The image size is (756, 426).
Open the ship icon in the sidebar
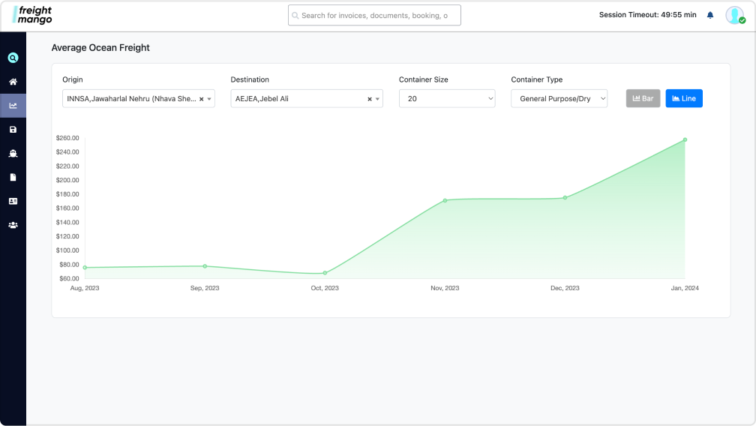click(x=13, y=153)
